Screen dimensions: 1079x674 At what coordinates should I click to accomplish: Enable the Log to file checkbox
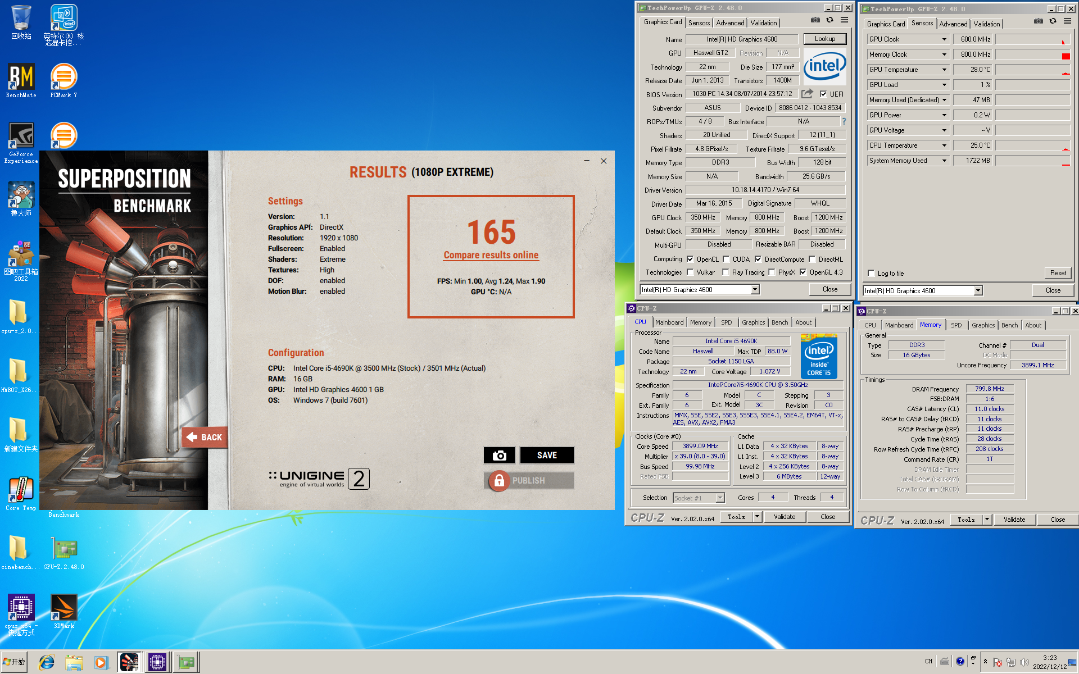point(871,274)
